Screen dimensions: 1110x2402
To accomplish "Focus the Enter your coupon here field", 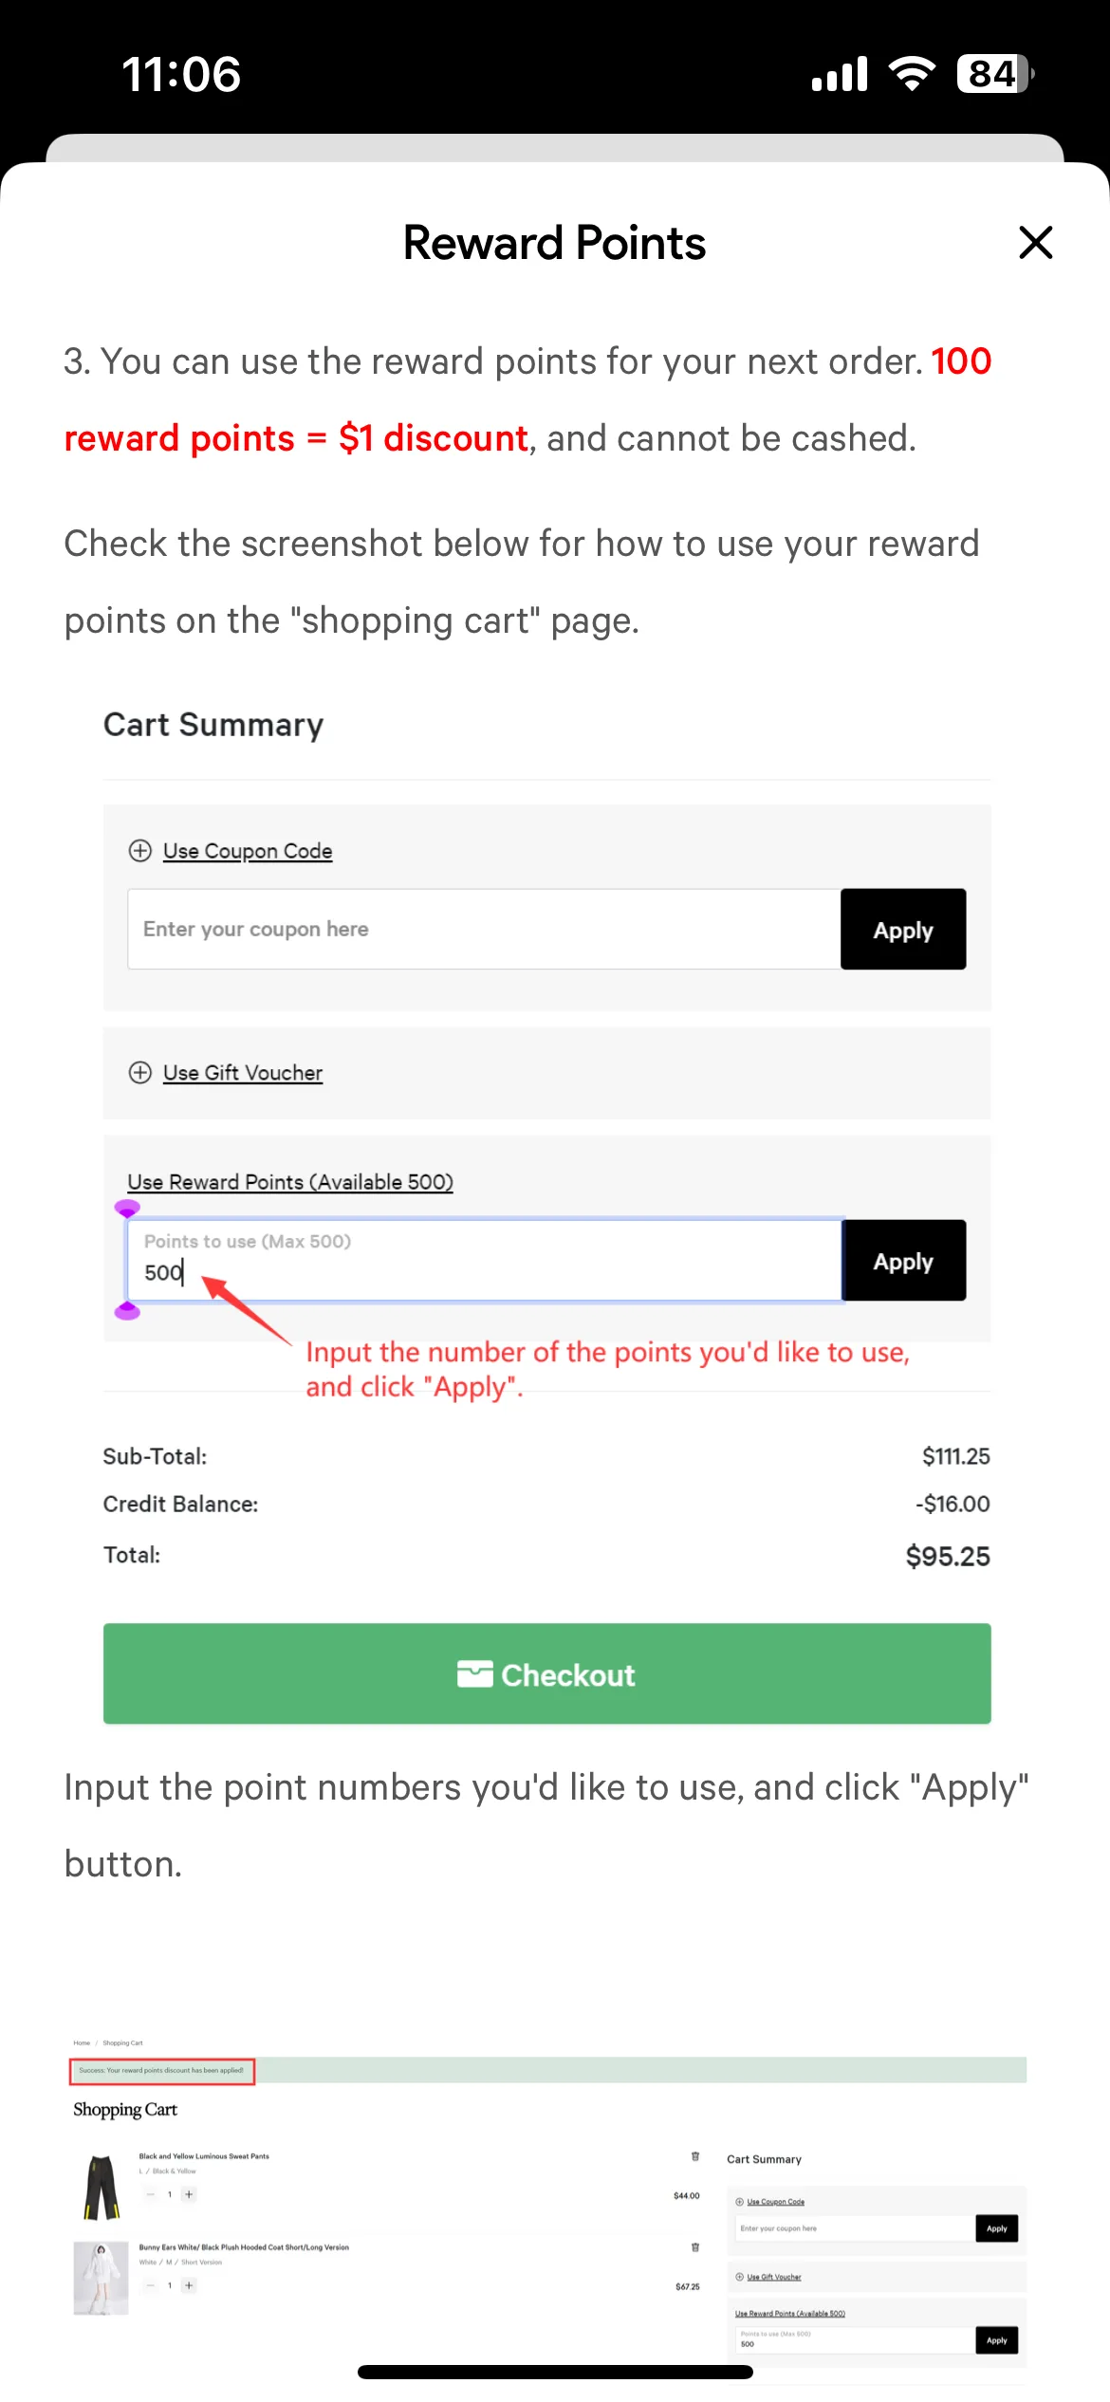I will (484, 929).
